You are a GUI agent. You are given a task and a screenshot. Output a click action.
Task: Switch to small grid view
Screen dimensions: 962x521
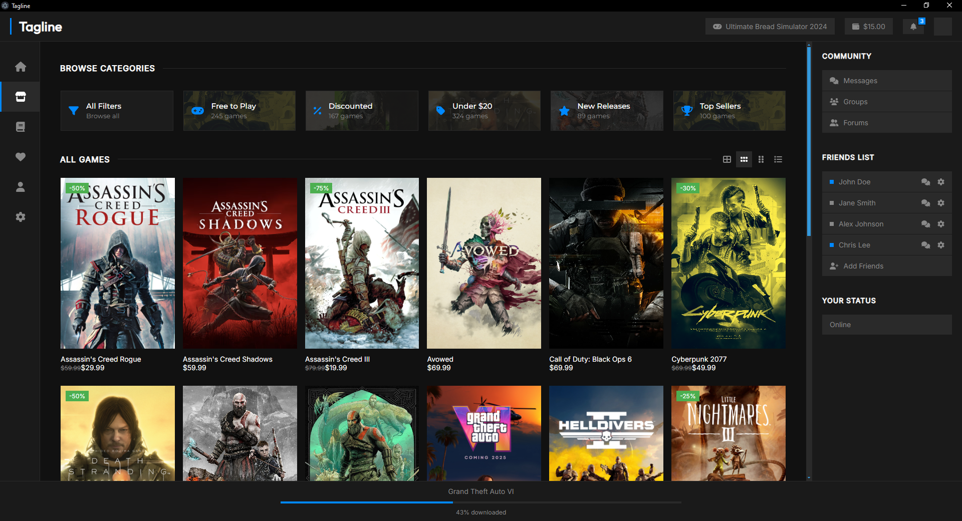[x=761, y=159]
